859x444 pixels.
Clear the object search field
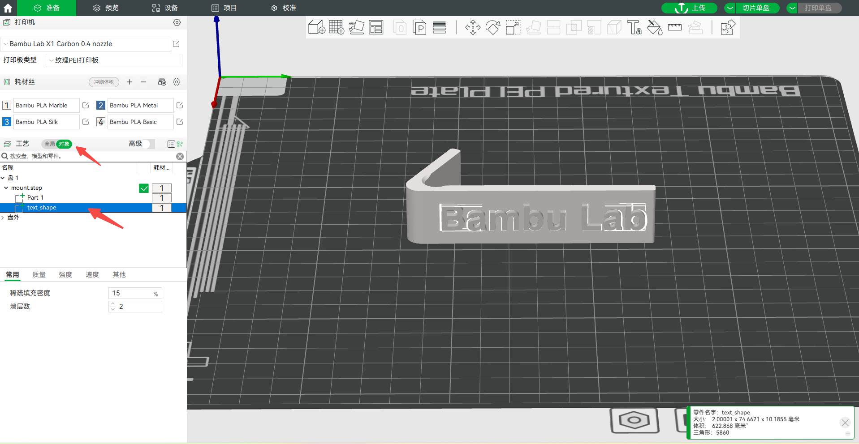pyautogui.click(x=180, y=156)
